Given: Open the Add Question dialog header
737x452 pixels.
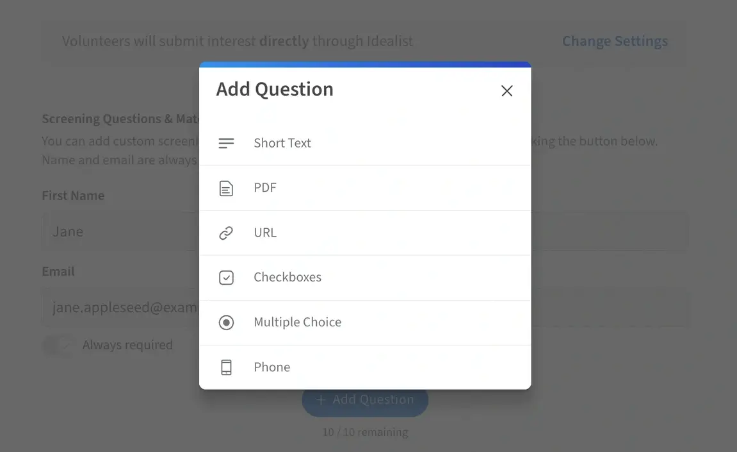Looking at the screenshot, I should point(274,89).
